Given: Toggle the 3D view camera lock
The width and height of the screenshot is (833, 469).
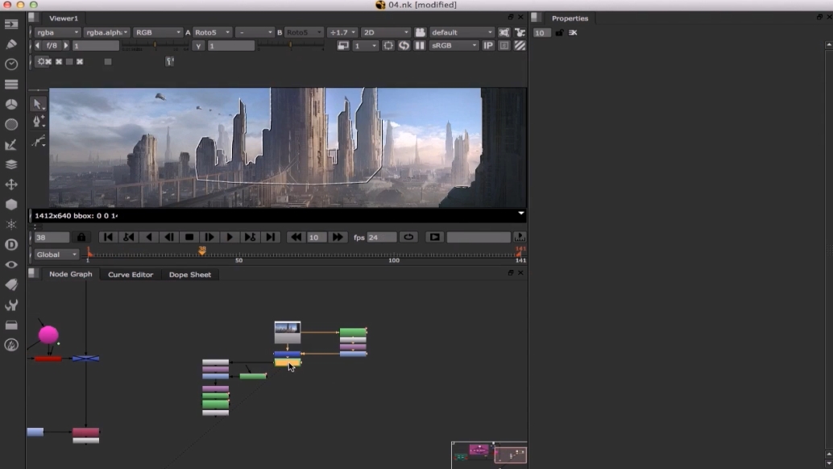Looking at the screenshot, I should (x=421, y=32).
